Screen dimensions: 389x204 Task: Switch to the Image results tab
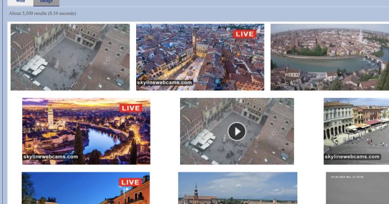pyautogui.click(x=46, y=2)
